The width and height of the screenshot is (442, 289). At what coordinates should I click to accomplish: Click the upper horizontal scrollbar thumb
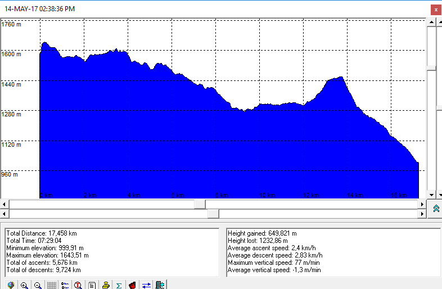tap(200, 204)
